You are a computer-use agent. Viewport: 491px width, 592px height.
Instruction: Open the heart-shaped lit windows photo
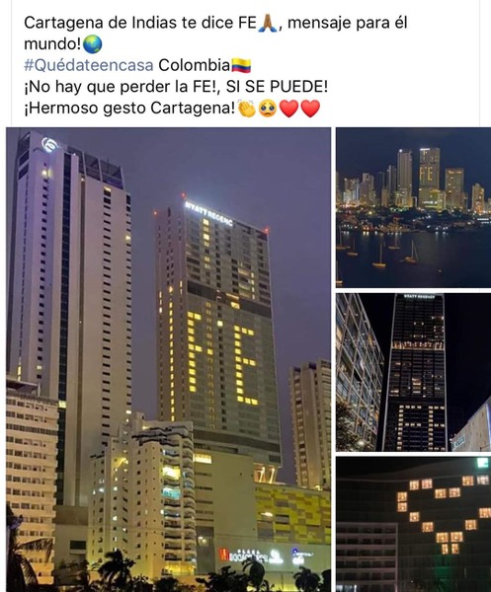(413, 524)
